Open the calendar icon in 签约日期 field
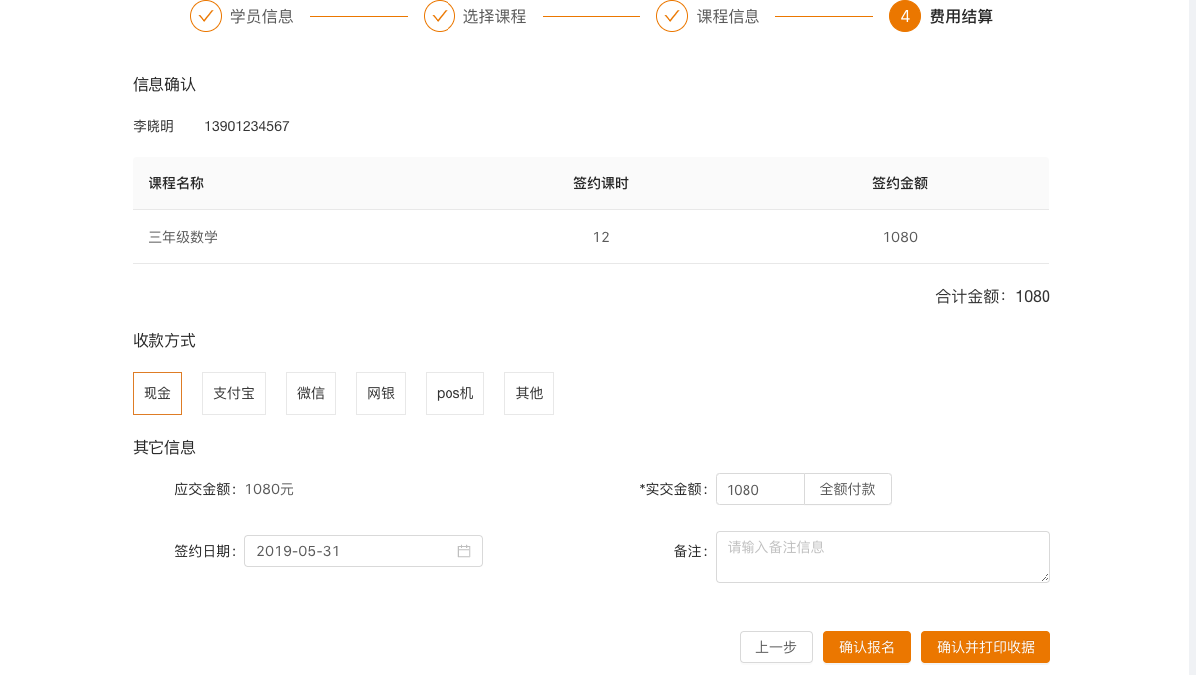This screenshot has height=675, width=1196. 464,551
